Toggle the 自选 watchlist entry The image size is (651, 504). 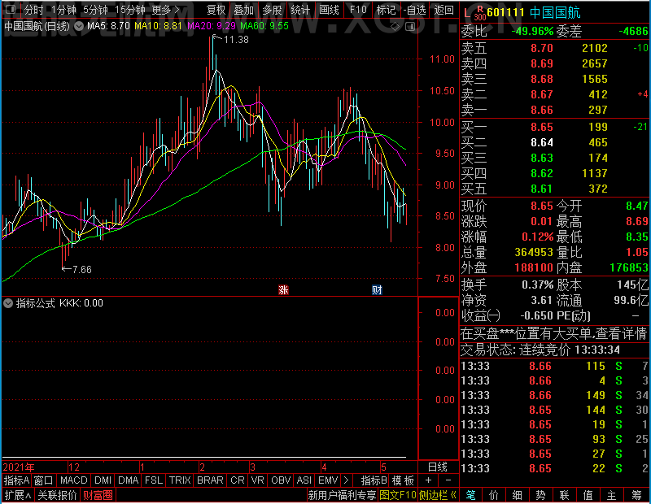pyautogui.click(x=415, y=10)
